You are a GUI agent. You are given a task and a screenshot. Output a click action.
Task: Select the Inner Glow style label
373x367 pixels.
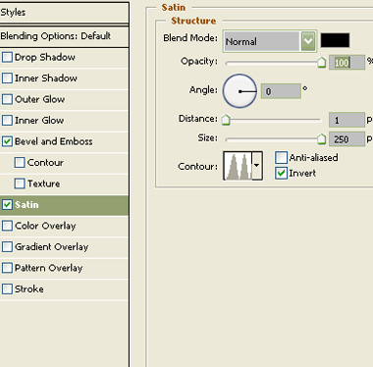point(39,121)
